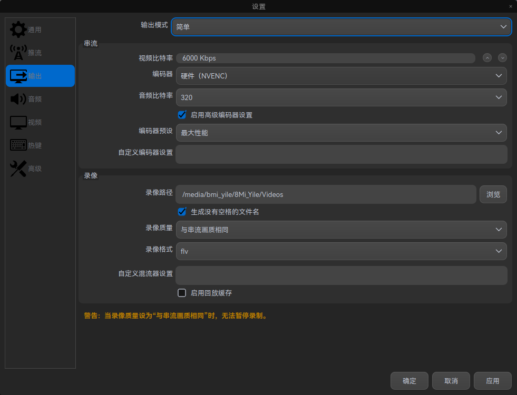The image size is (517, 395).
Task: Enable 启用回放缓存 checkbox
Action: pos(182,293)
